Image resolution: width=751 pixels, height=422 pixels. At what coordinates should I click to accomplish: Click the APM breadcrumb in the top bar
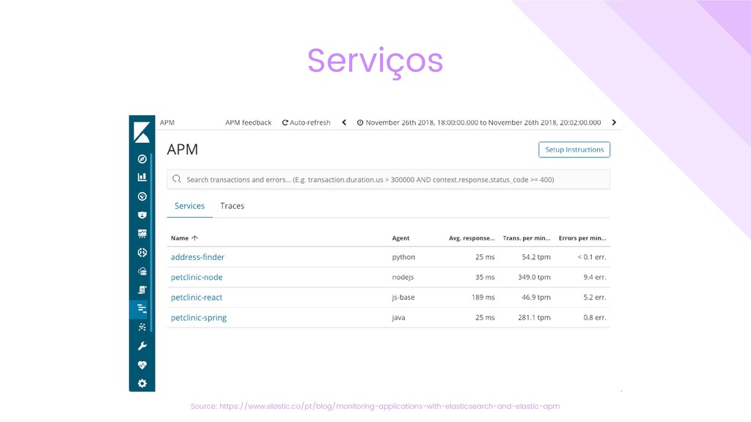167,122
